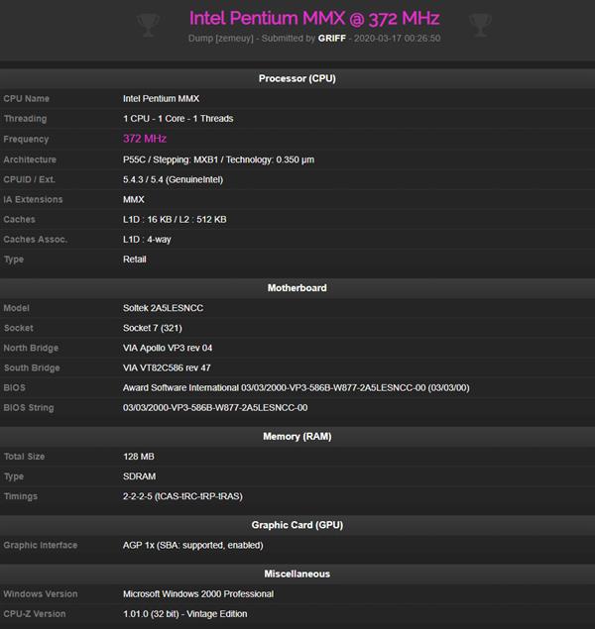Viewport: 595px width, 629px height.
Task: Click the Graphic Interface value AGP 1x
Action: [x=193, y=545]
